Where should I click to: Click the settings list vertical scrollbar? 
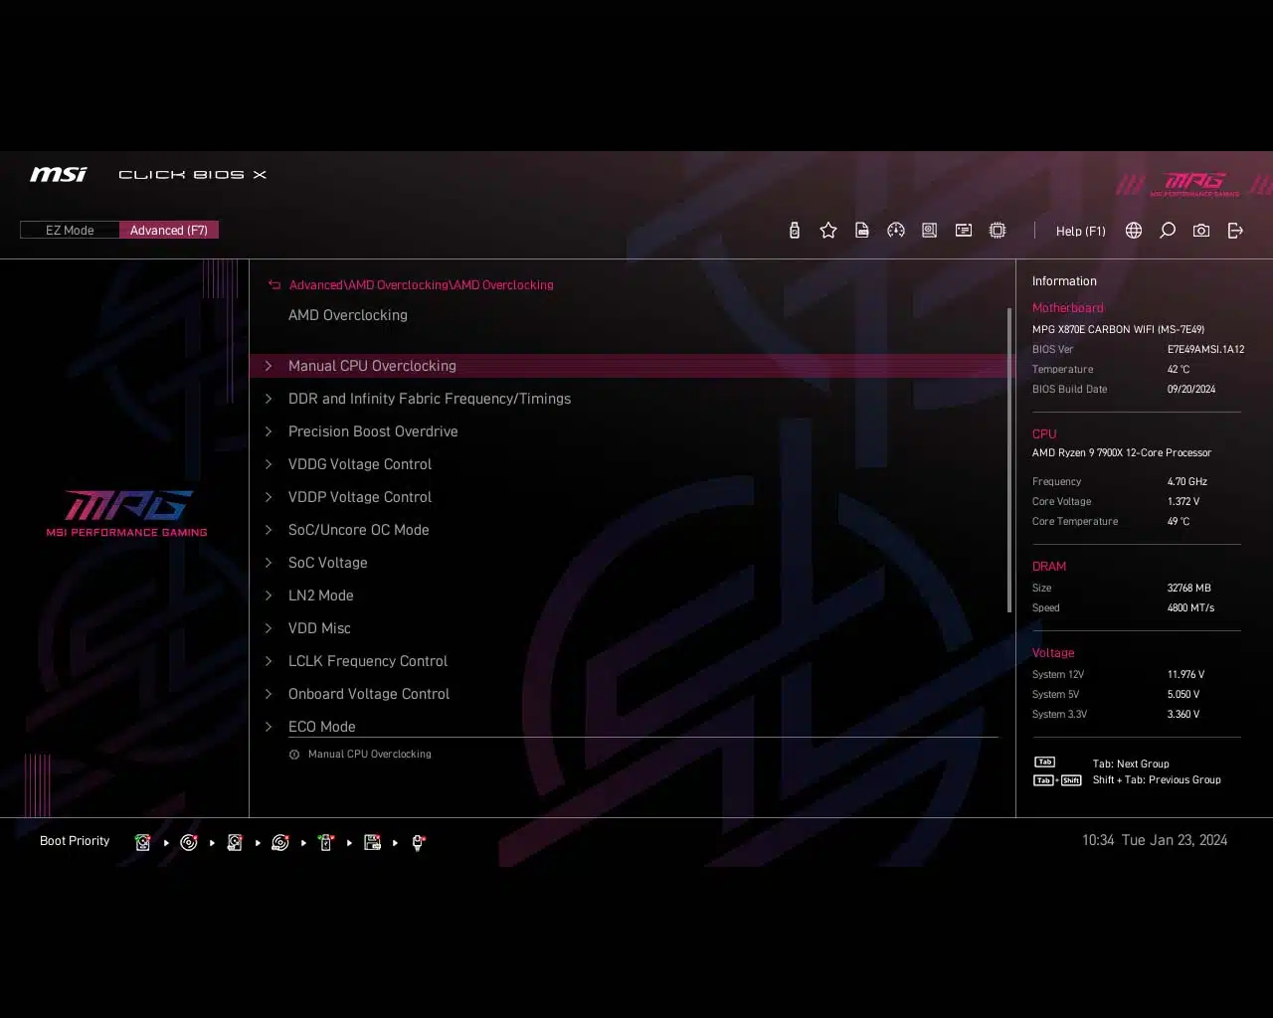pos(1009,459)
